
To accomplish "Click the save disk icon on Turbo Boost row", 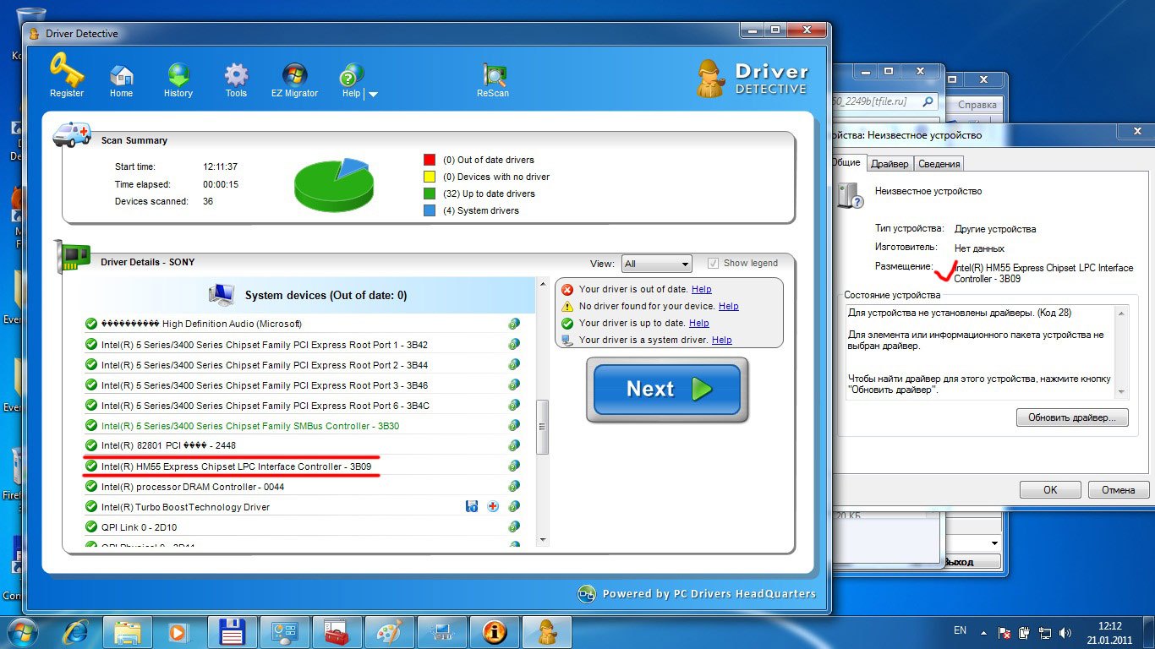I will click(472, 506).
